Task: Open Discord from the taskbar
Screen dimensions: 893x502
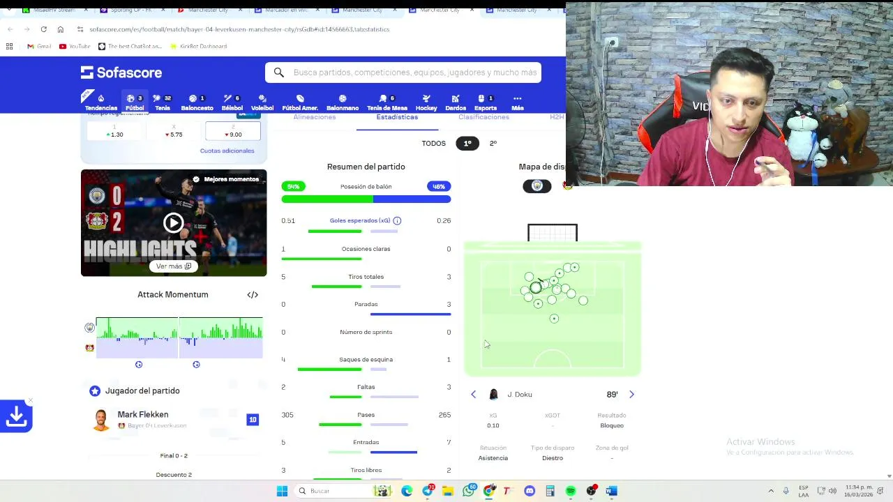Action: point(530,491)
